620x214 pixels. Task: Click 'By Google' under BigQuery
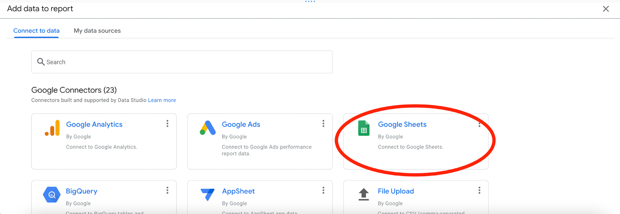pyautogui.click(x=78, y=204)
